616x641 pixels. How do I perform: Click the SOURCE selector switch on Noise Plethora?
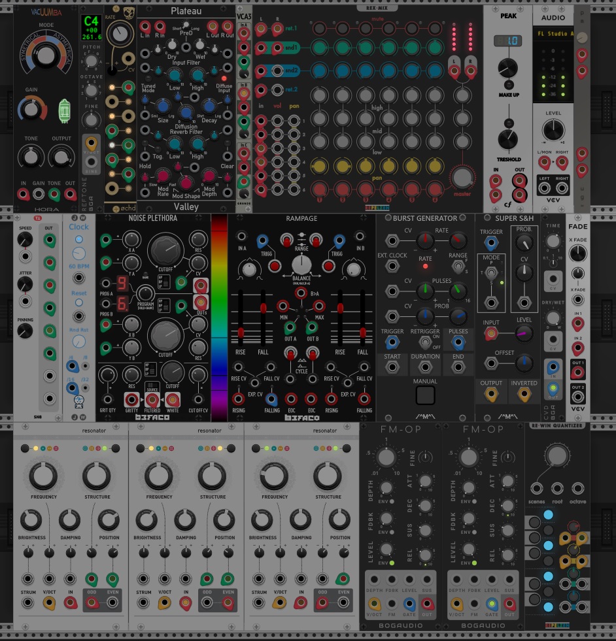tap(152, 386)
